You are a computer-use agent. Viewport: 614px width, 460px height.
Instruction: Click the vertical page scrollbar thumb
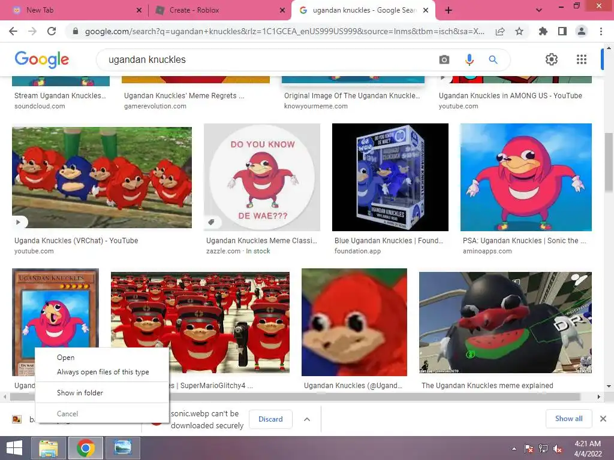pyautogui.click(x=609, y=162)
